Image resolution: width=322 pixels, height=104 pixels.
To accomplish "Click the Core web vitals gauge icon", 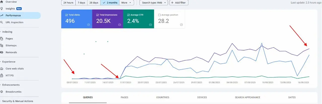I will click(2, 69).
